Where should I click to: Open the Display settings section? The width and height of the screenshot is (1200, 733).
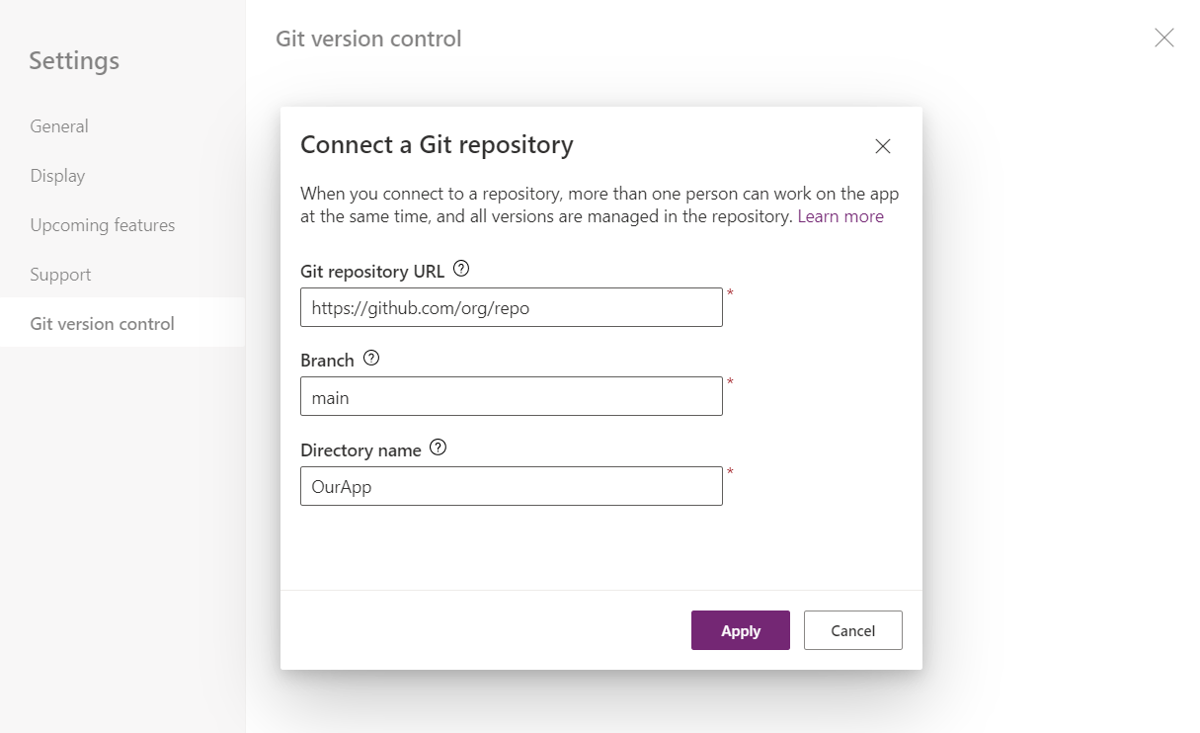[56, 175]
